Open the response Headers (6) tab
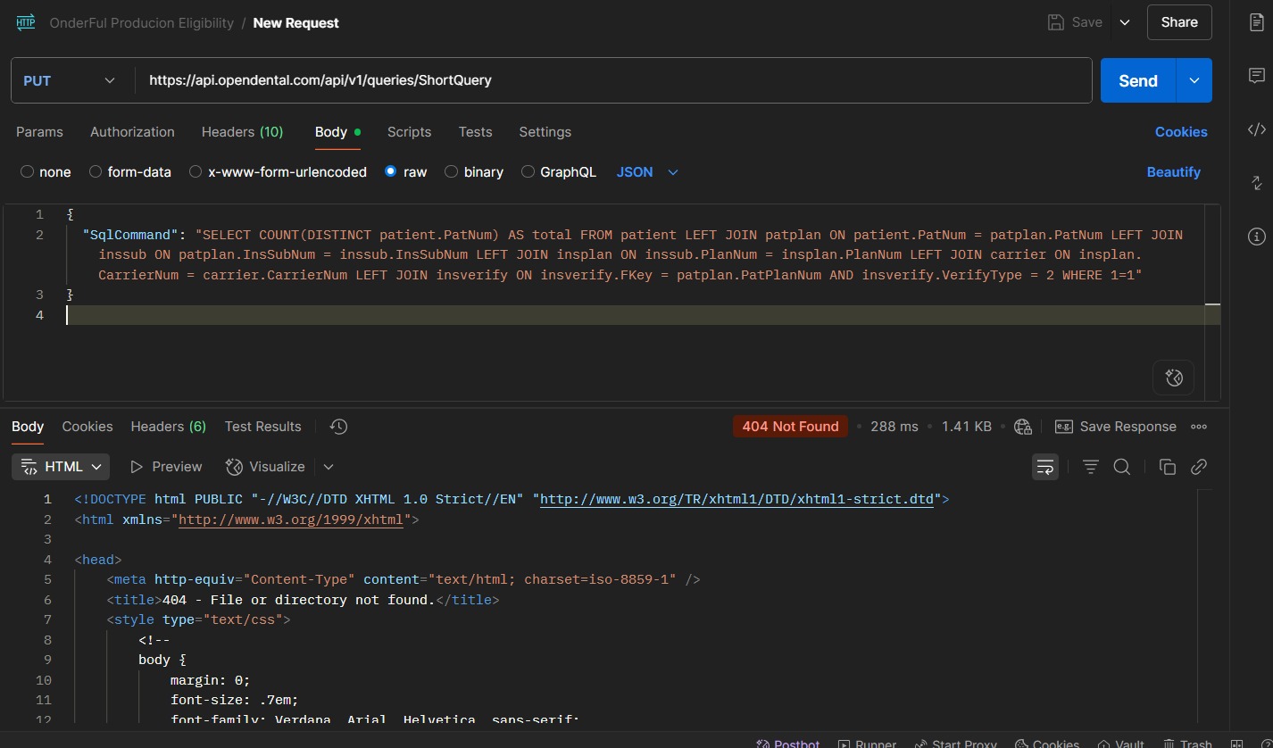 point(168,427)
